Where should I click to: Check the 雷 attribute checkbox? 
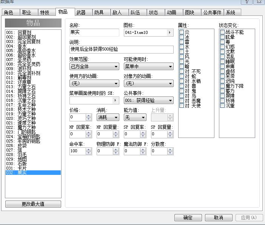coord(182,42)
